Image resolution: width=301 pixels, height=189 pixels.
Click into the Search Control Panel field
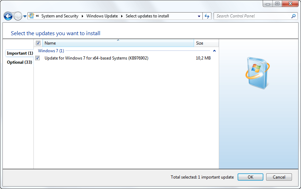253,16
